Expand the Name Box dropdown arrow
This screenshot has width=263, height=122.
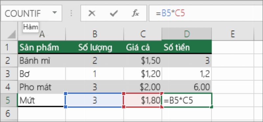pyautogui.click(x=55, y=13)
